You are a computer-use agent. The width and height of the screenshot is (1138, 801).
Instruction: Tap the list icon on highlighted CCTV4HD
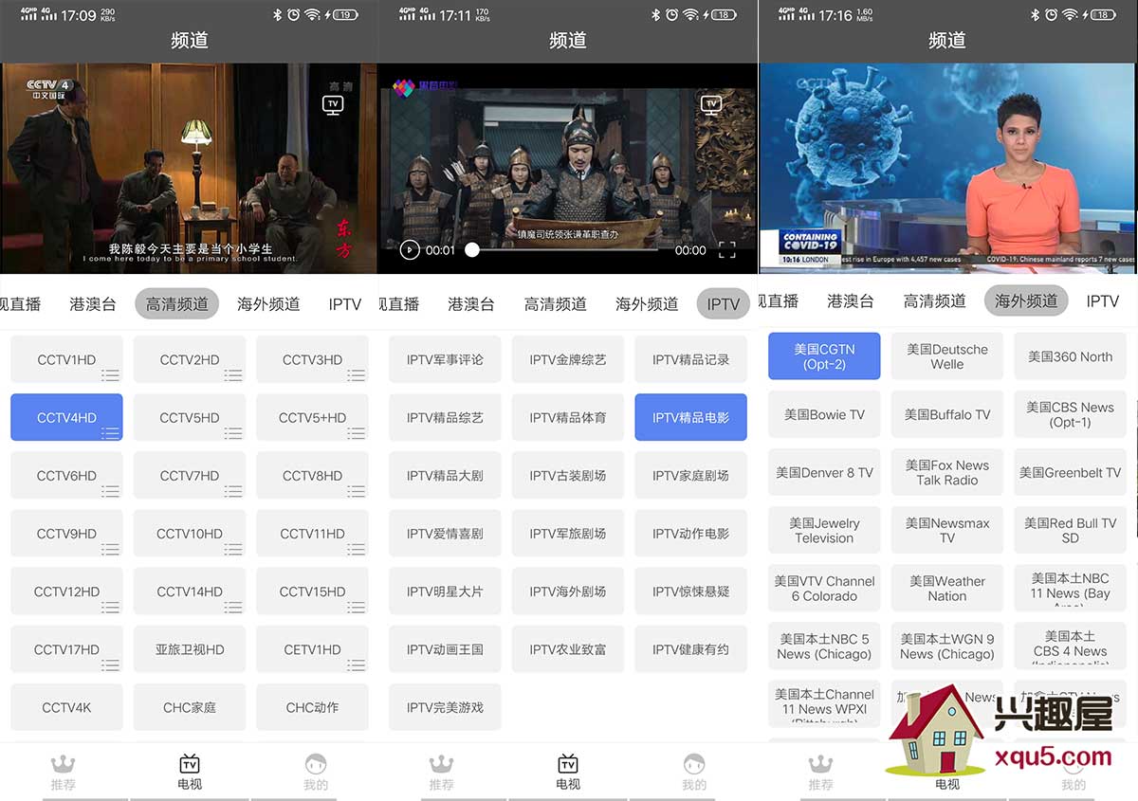tap(111, 433)
